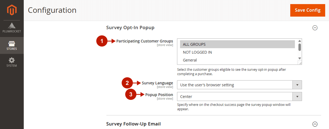
Task: Click the red number 2 marker
Action: (x=127, y=83)
